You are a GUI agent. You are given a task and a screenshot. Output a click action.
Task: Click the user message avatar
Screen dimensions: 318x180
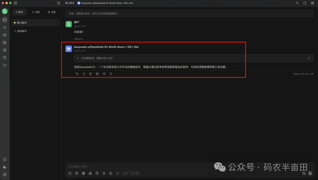click(69, 24)
